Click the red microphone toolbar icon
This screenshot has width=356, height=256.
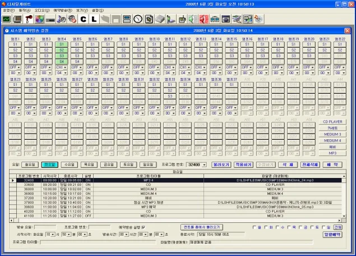[29, 19]
